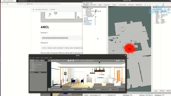Expand Lights in Gazebo World tree

[31, 71]
